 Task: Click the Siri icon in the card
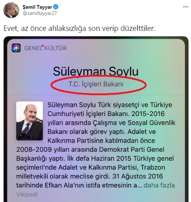point(16,48)
